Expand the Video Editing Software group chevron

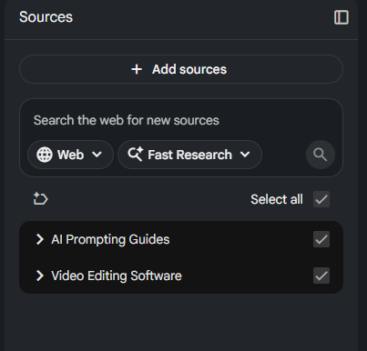click(x=40, y=276)
